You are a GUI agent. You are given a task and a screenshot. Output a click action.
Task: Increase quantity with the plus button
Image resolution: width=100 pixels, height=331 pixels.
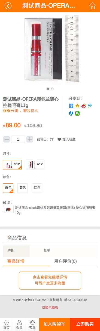point(30,140)
